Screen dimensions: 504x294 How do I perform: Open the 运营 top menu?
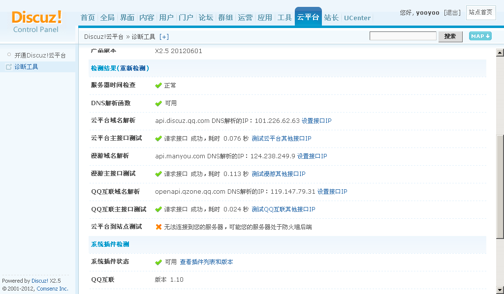[245, 18]
